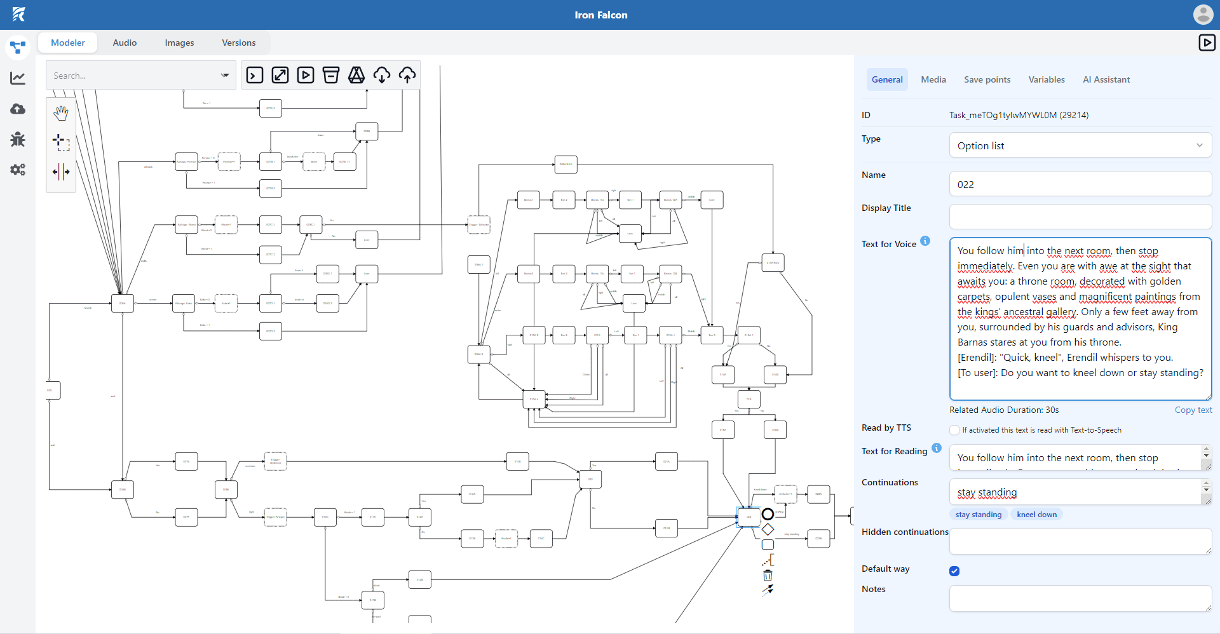
Task: Uncheck the Default way checkbox
Action: pyautogui.click(x=954, y=571)
